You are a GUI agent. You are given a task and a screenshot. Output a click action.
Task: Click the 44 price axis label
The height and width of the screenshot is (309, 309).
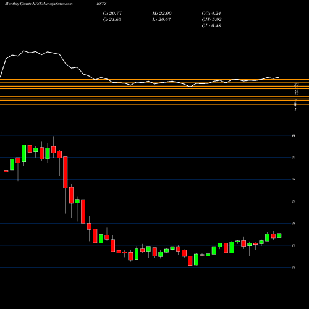(294, 135)
